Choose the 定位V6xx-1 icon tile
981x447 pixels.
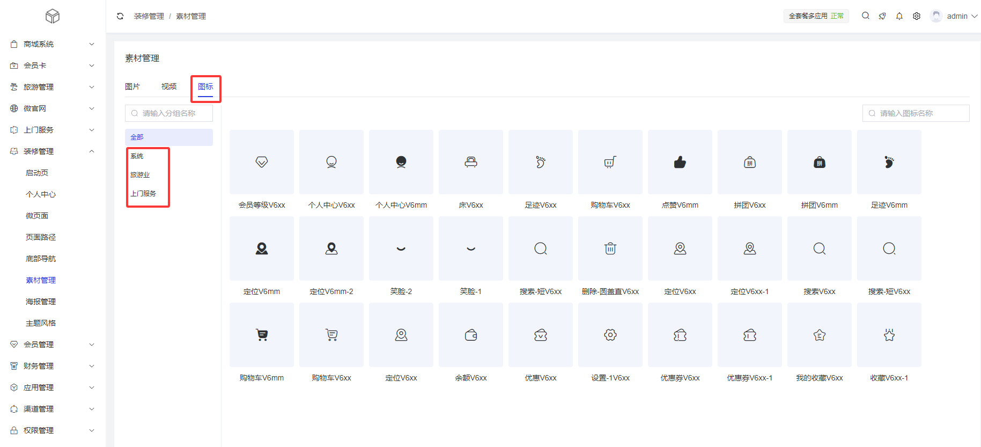tap(750, 248)
